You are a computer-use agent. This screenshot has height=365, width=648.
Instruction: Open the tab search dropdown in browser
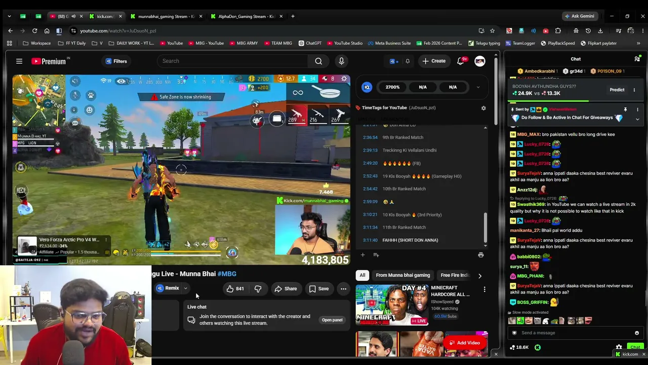(x=9, y=16)
